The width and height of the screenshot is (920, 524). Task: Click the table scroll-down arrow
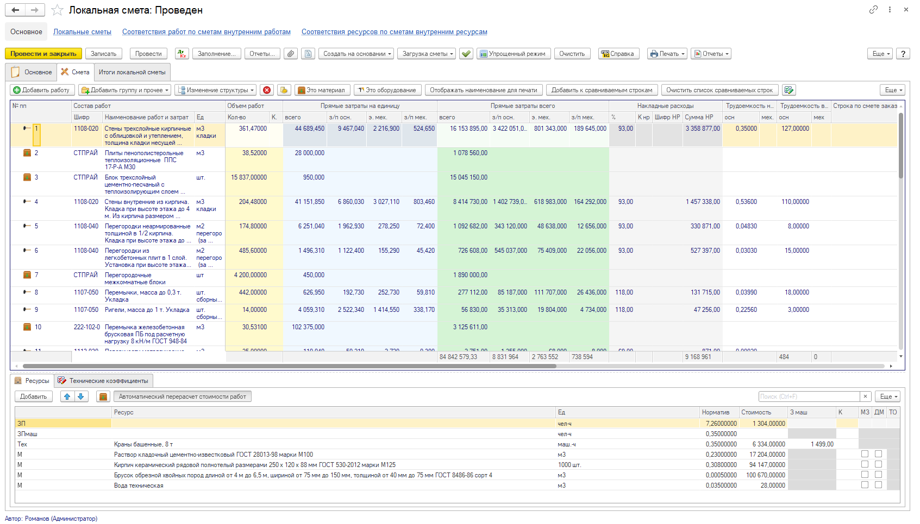(x=901, y=356)
